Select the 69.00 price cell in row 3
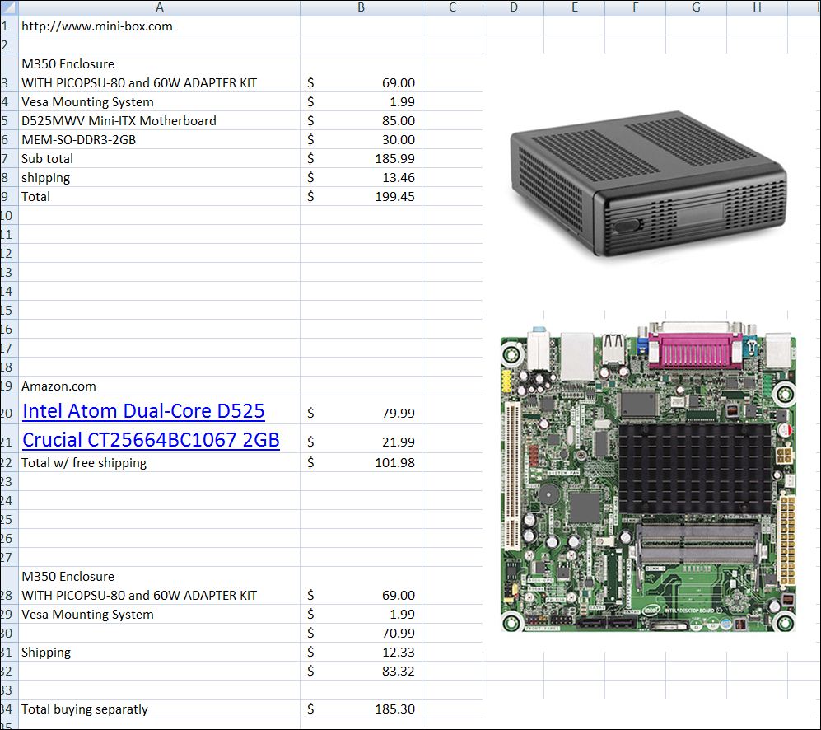 coord(361,73)
